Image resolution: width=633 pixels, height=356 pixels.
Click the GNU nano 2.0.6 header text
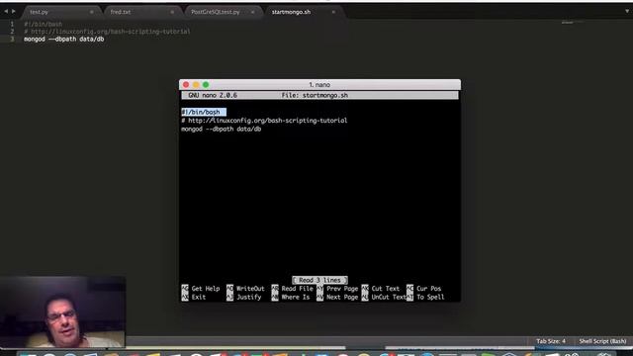213,95
